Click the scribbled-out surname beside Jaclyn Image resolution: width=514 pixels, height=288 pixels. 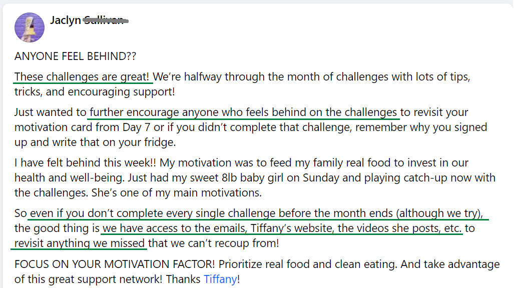(x=105, y=20)
